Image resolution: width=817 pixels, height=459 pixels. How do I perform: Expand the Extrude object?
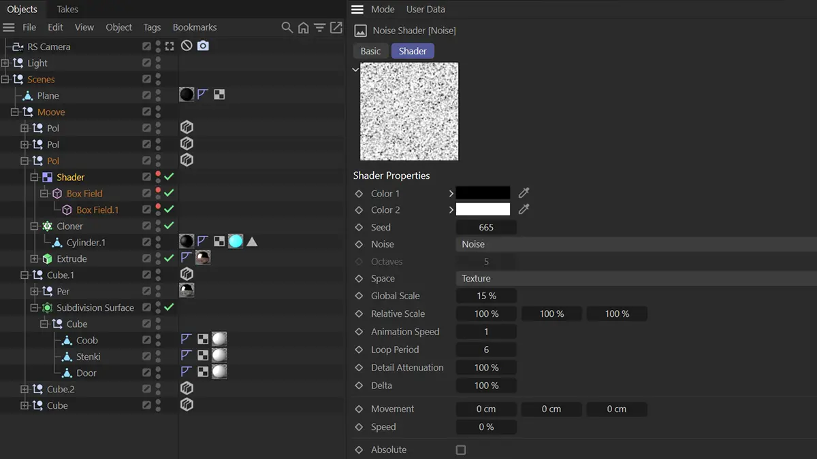click(x=35, y=259)
